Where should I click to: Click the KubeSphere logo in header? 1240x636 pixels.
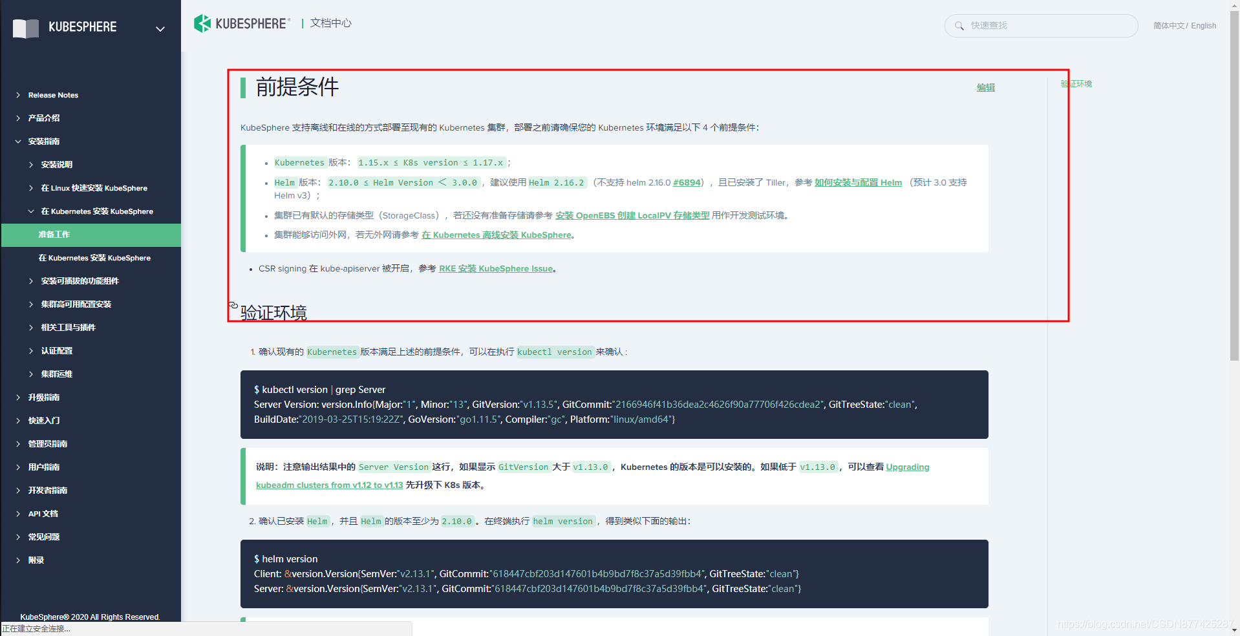242,23
